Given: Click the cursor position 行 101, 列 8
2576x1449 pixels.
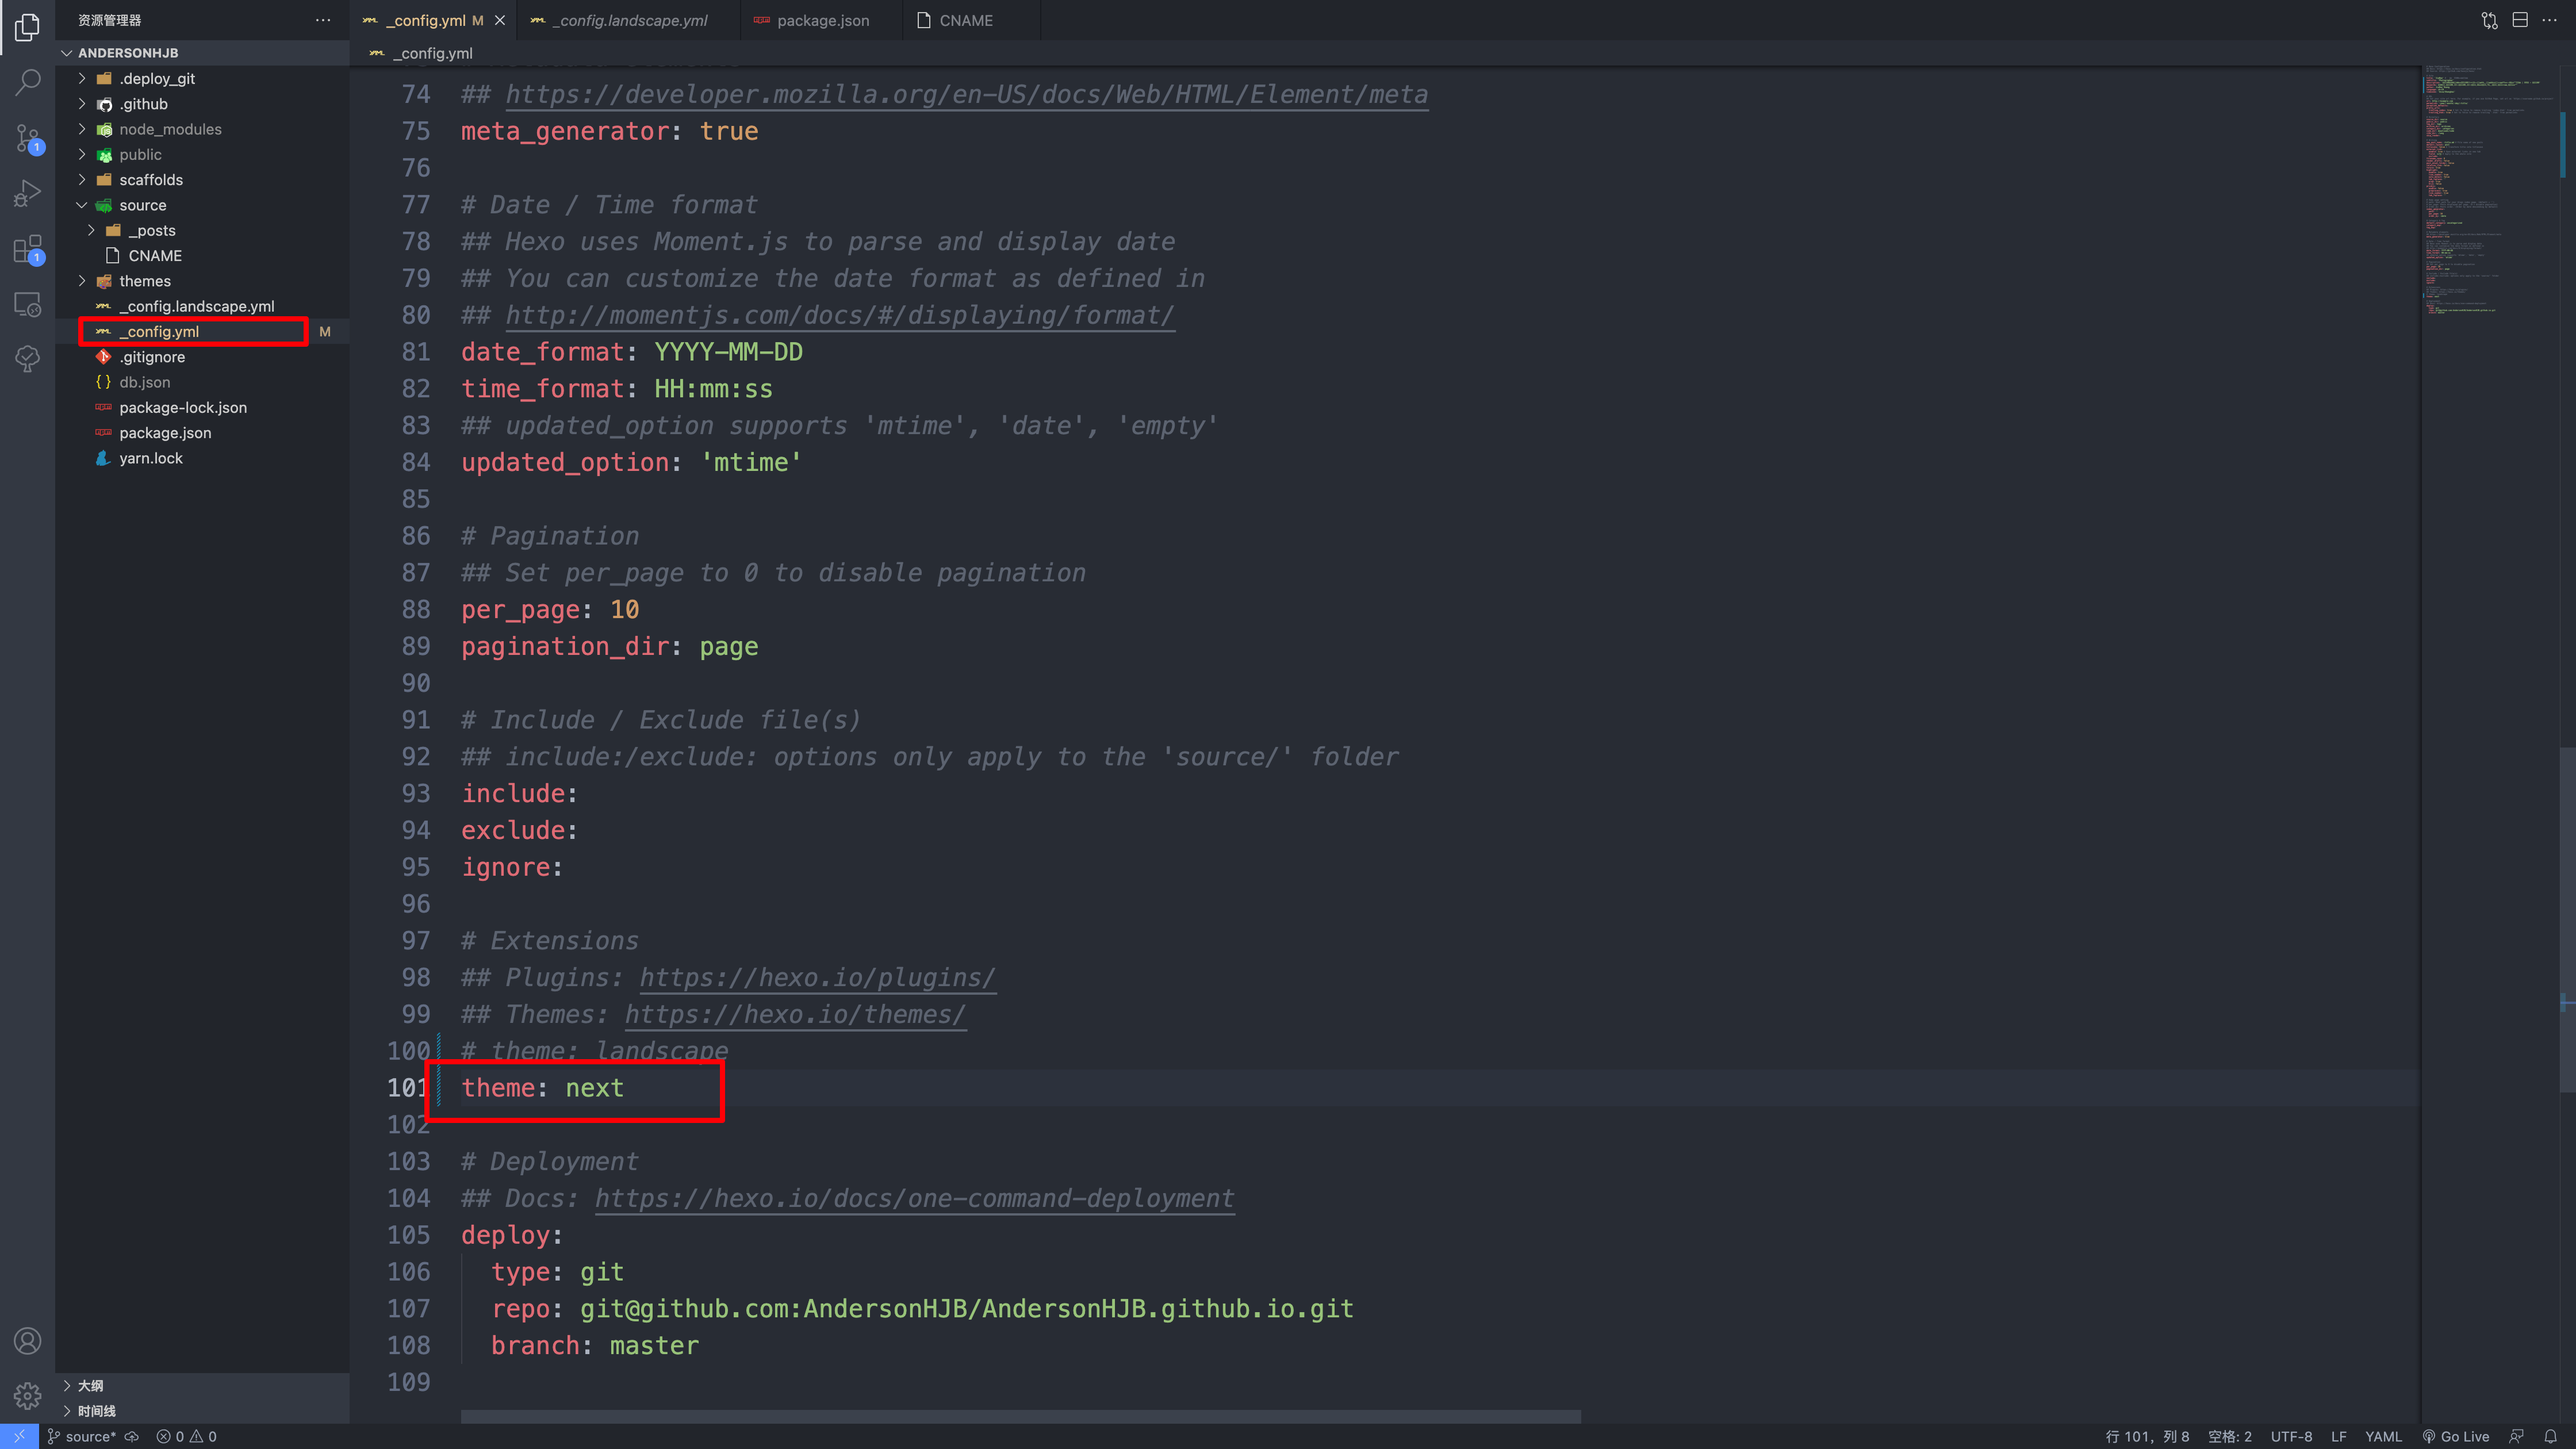Looking at the screenshot, I should [x=2147, y=1436].
